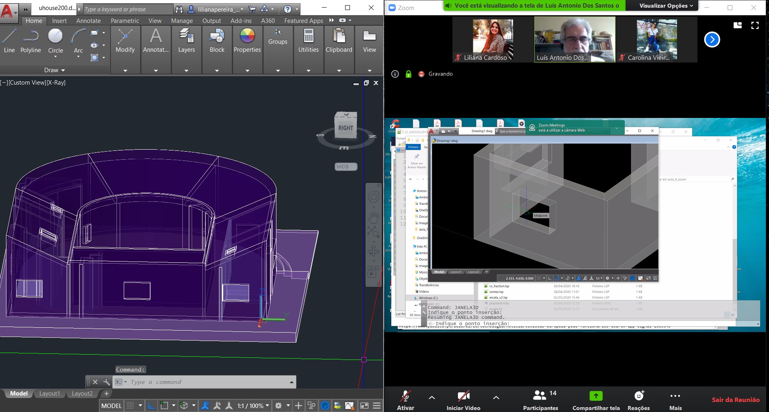Click the Customization menu icon in status bar
Image resolution: width=769 pixels, height=412 pixels.
click(x=377, y=406)
